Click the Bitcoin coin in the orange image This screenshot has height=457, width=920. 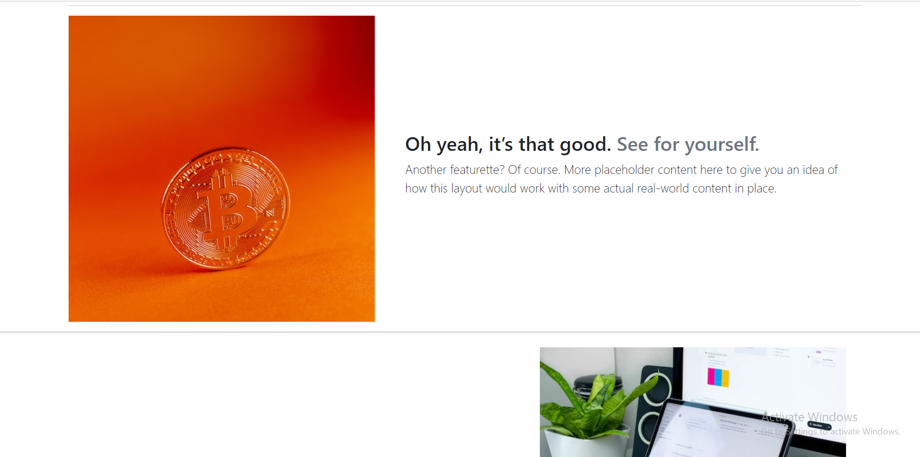coord(226,209)
